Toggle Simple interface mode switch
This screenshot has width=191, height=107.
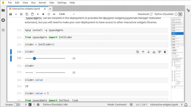pos(17,104)
